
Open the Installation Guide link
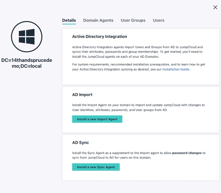click(176, 69)
